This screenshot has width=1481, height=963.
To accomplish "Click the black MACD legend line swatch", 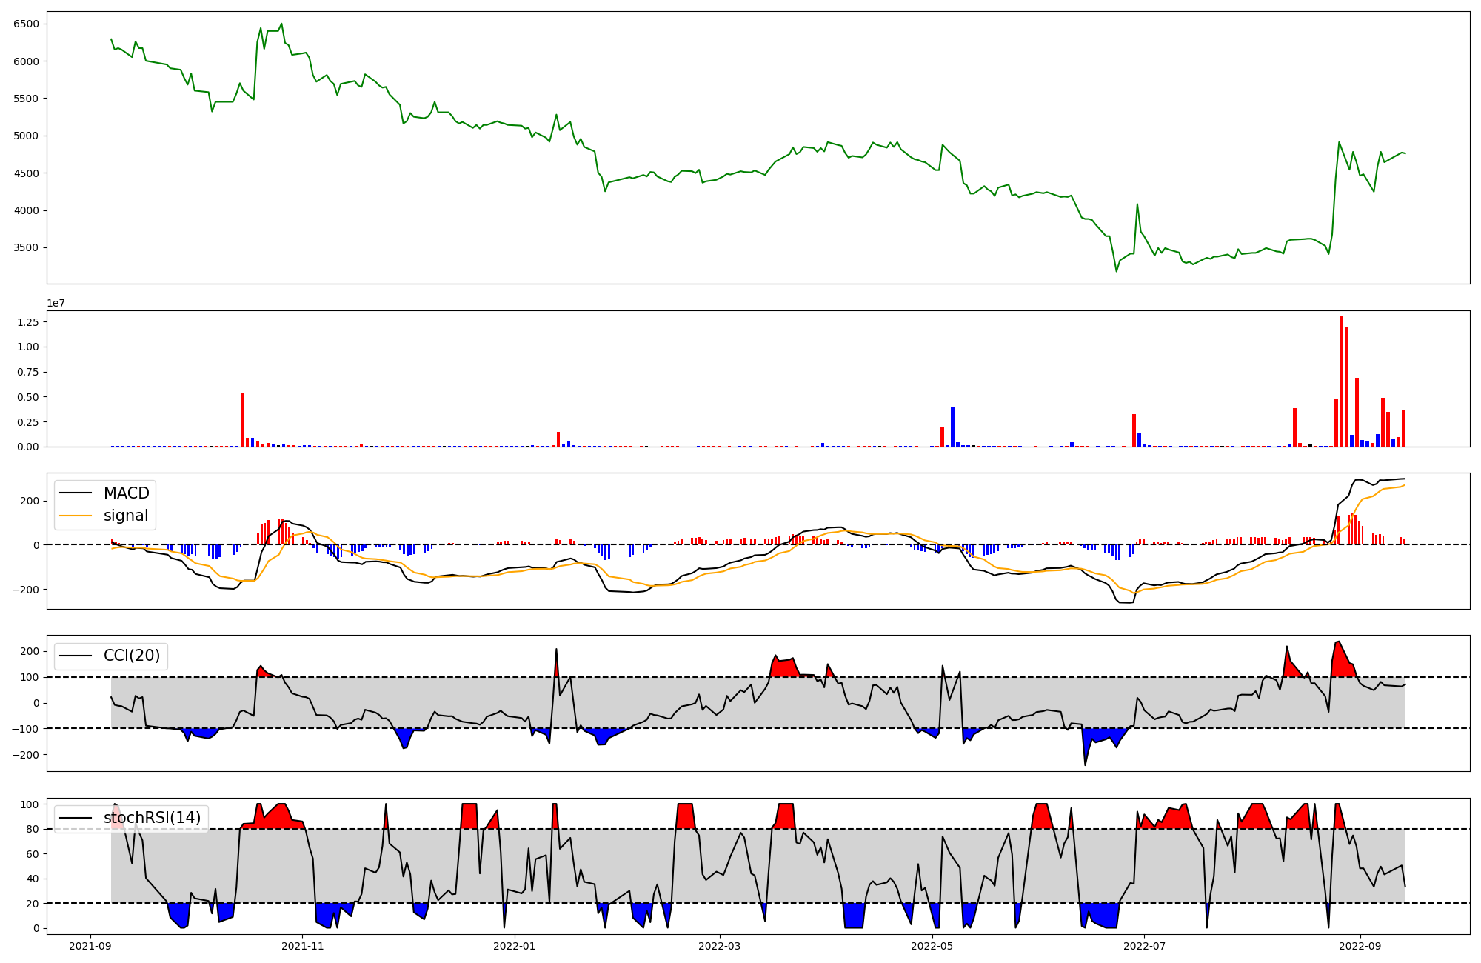I will coord(76,493).
